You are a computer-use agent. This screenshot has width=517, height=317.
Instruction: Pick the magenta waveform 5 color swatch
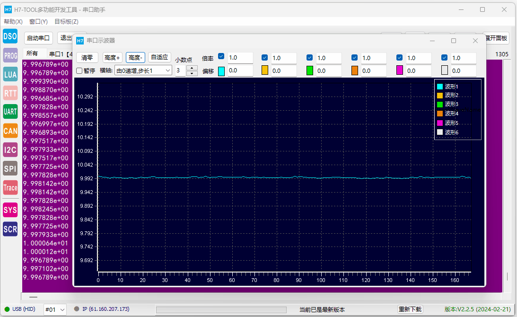click(400, 70)
